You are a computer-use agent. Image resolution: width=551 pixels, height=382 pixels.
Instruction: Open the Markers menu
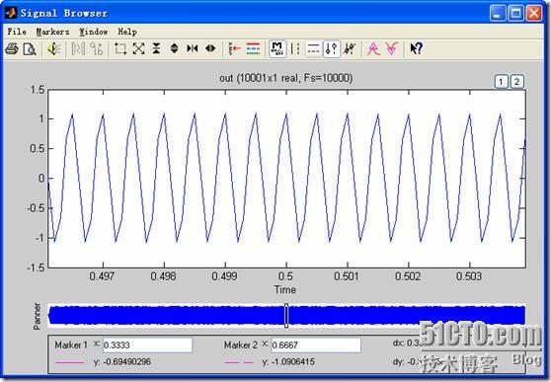[52, 32]
